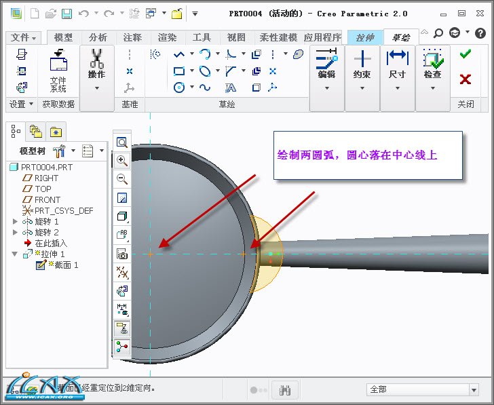Screen dimensions: 494x405
Task: Switch to the 草绘 sketch tab
Action: click(401, 38)
